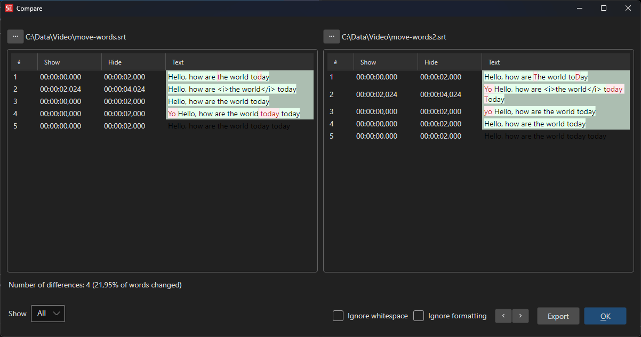Click the Show column header in the right list

coord(368,62)
